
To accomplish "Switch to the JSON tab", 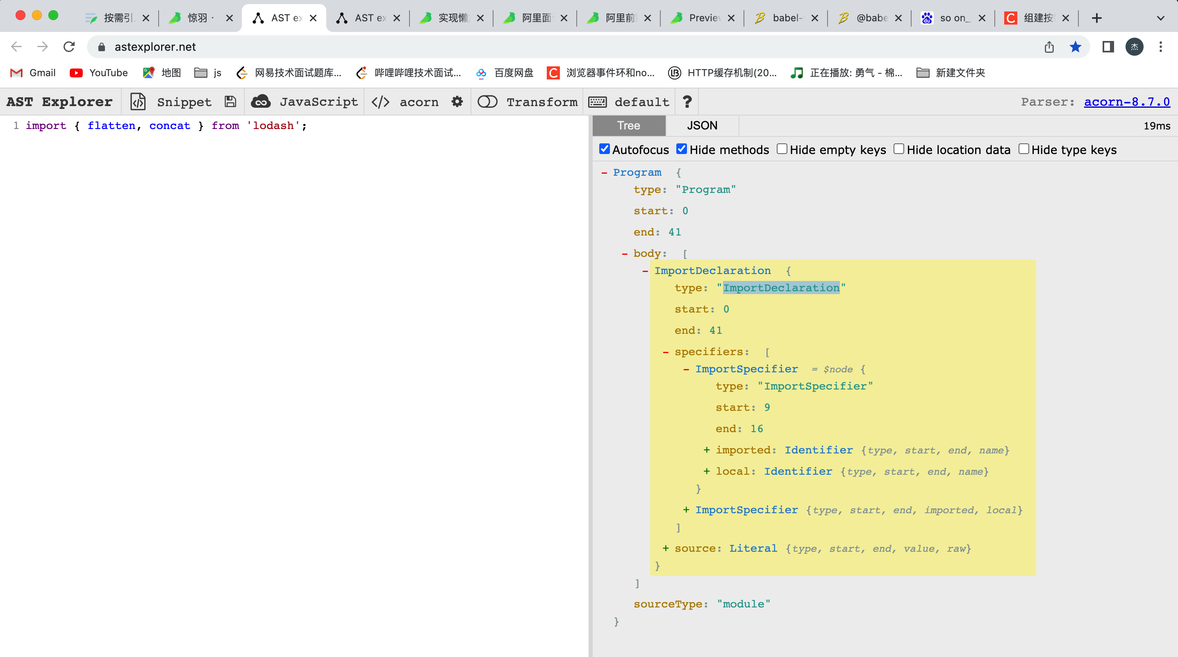I will pos(702,126).
